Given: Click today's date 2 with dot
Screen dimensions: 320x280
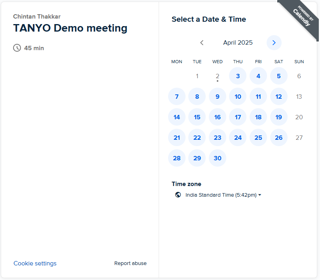Looking at the screenshot, I should click(x=217, y=76).
